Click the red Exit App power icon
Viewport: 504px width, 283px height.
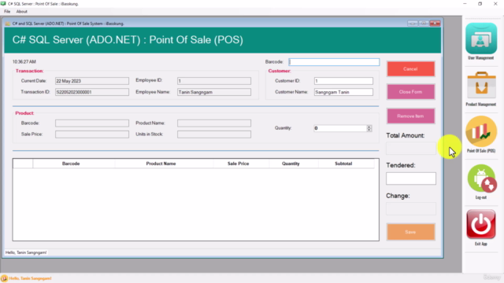[481, 224]
